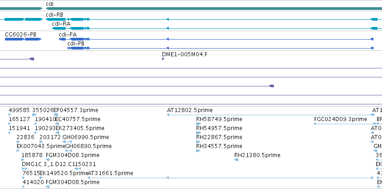Click the 151941 label
Viewport: 382px width, 189px height.
tap(19, 128)
